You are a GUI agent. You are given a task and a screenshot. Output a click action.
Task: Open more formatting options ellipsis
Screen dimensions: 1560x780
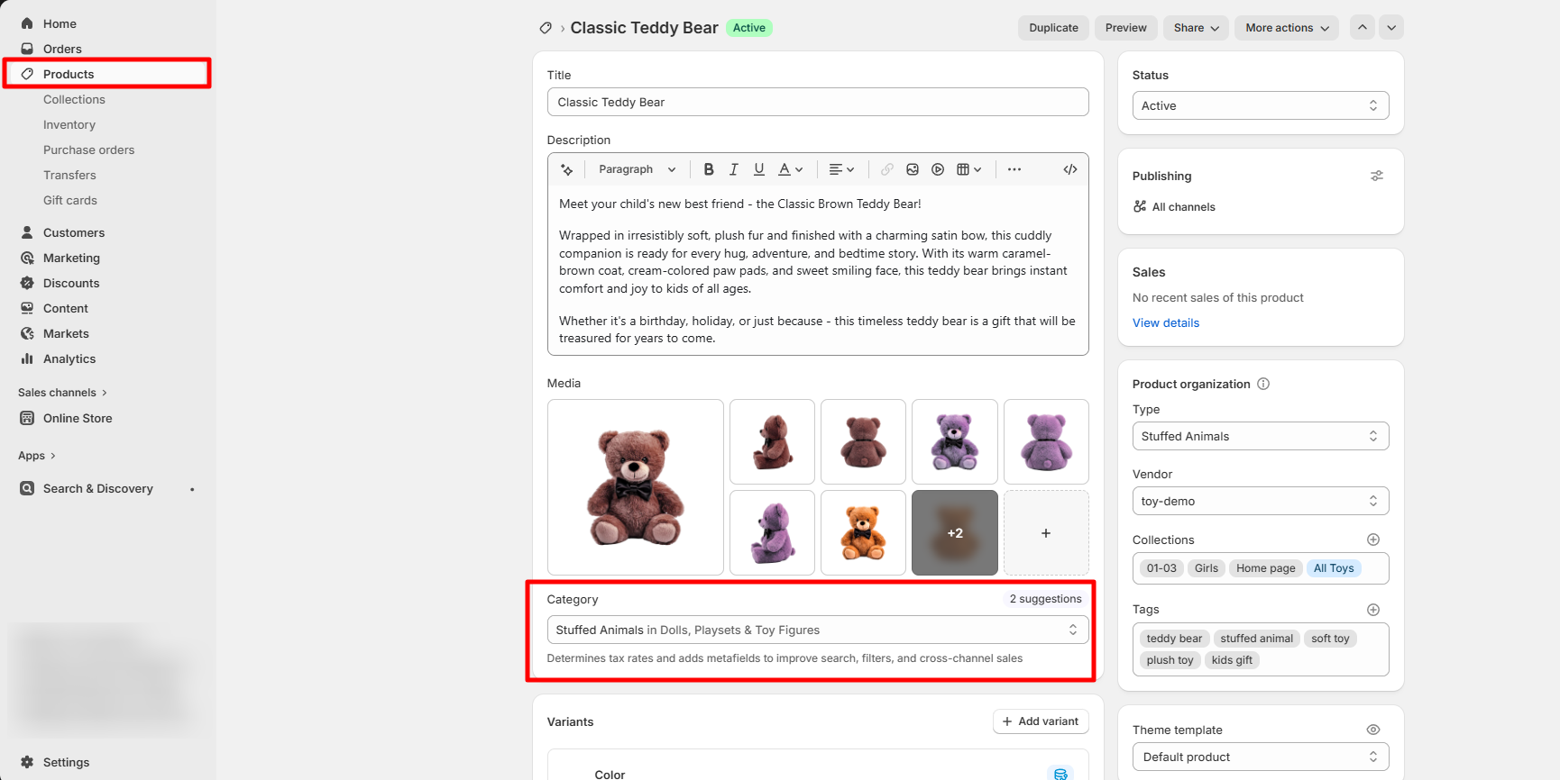click(1014, 169)
